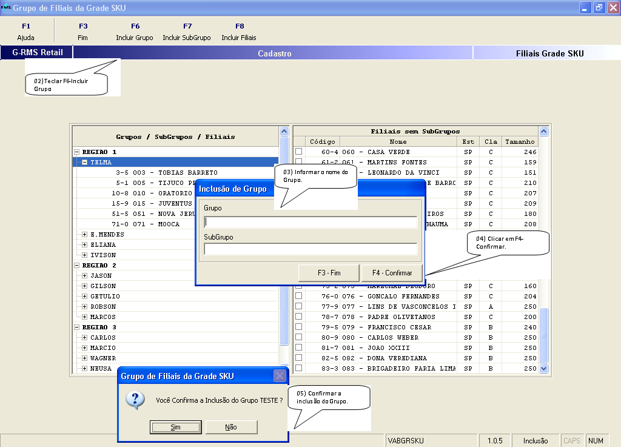Image resolution: width=621 pixels, height=447 pixels.
Task: Click the Est column header
Action: 468,142
